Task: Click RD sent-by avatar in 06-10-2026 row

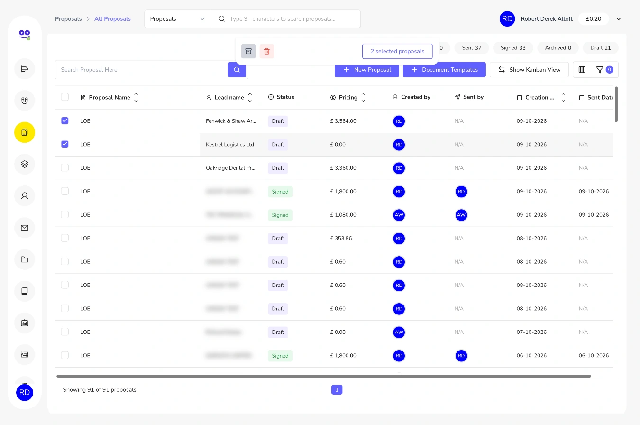Action: [461, 356]
